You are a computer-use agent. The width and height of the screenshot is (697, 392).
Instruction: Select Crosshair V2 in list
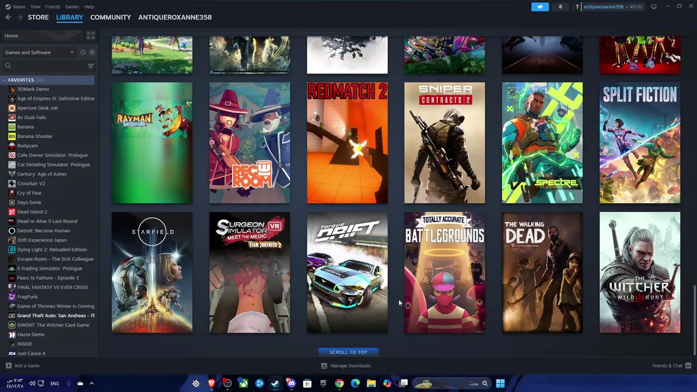coord(31,183)
